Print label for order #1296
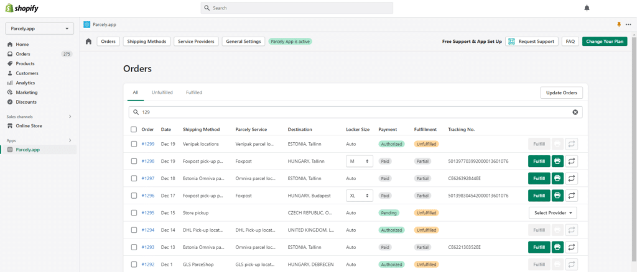The image size is (637, 272). pyautogui.click(x=557, y=196)
